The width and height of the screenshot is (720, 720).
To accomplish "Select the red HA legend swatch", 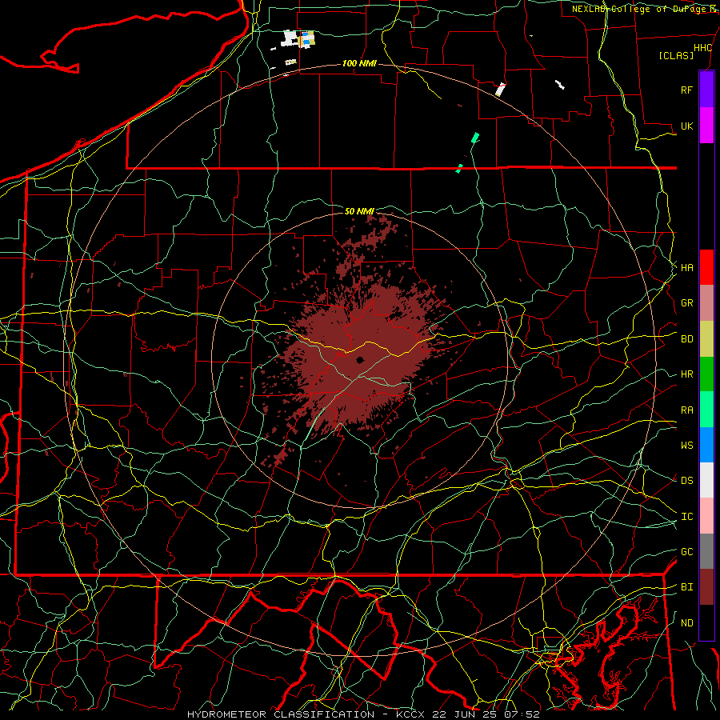I will tap(706, 267).
